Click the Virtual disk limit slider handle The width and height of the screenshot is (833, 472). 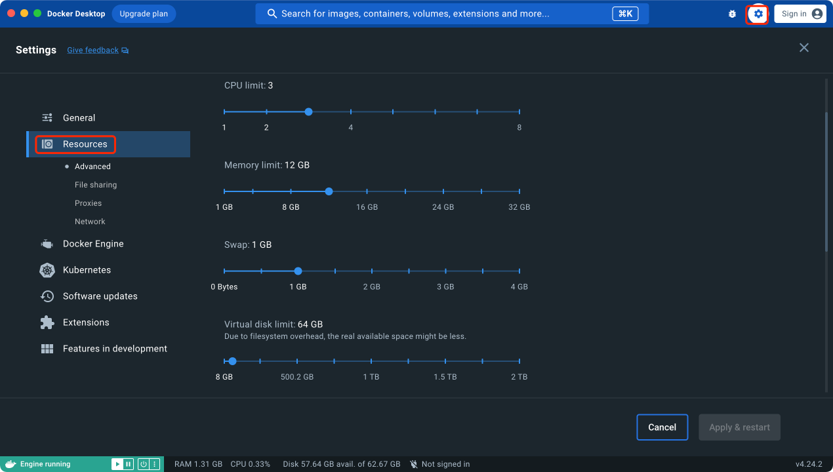(x=232, y=361)
